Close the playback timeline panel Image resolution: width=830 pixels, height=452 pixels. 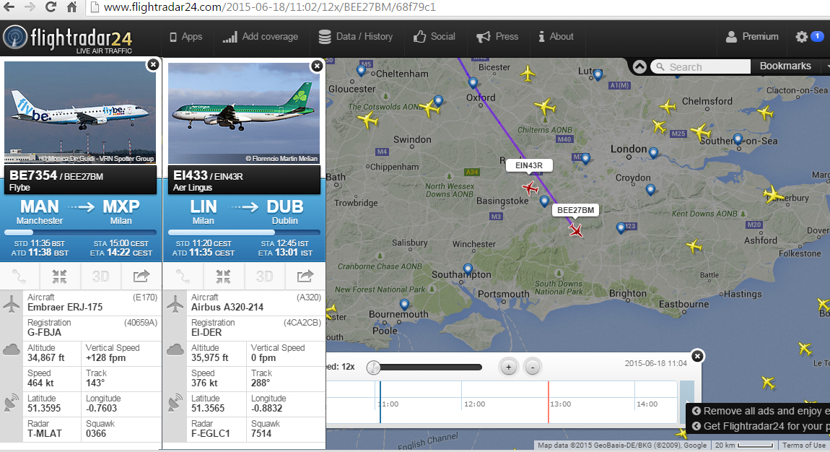point(697,356)
